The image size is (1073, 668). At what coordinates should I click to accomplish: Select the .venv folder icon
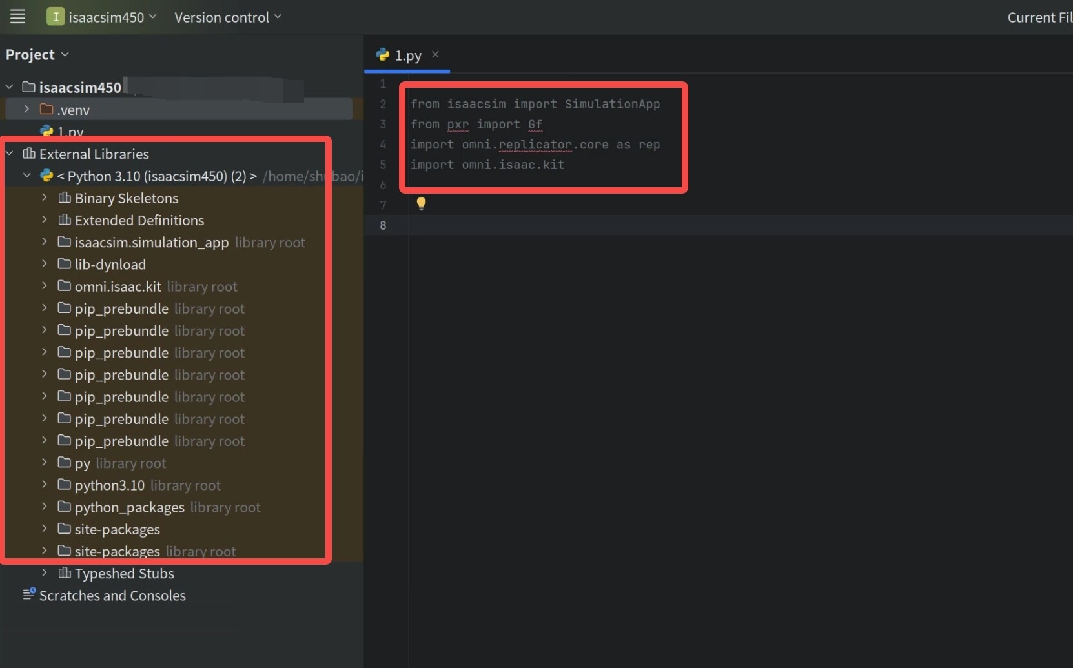(46, 109)
